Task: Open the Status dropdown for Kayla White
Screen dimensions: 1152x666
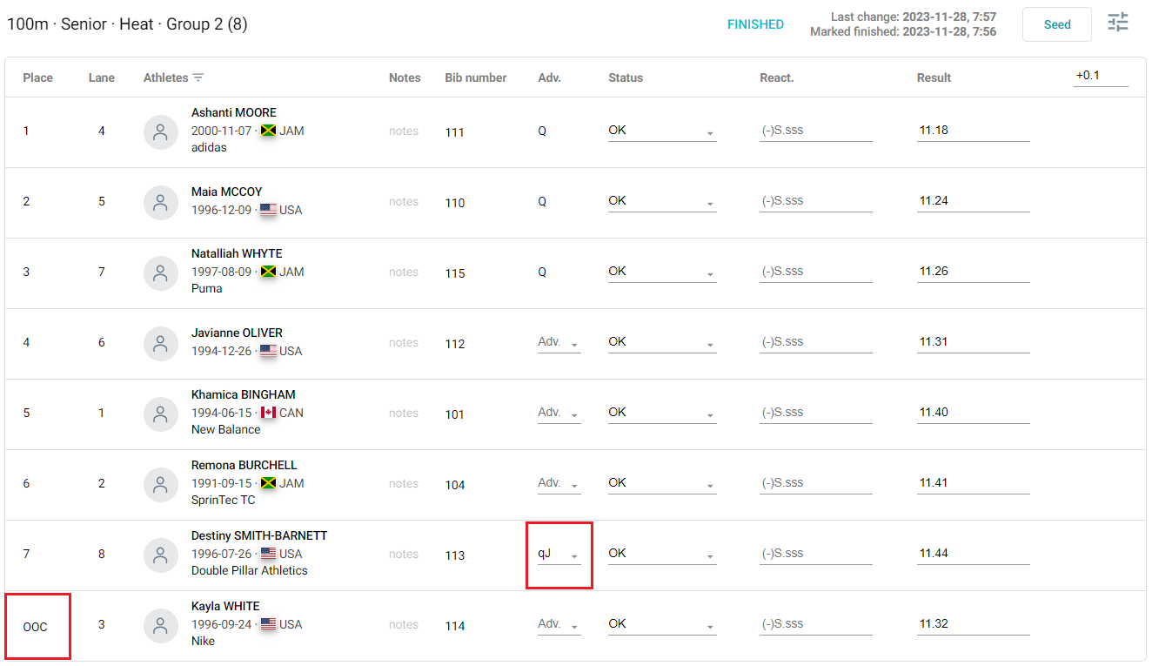Action: (661, 623)
